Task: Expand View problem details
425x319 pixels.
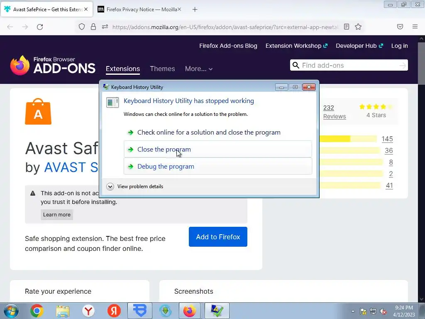Action: [x=135, y=186]
